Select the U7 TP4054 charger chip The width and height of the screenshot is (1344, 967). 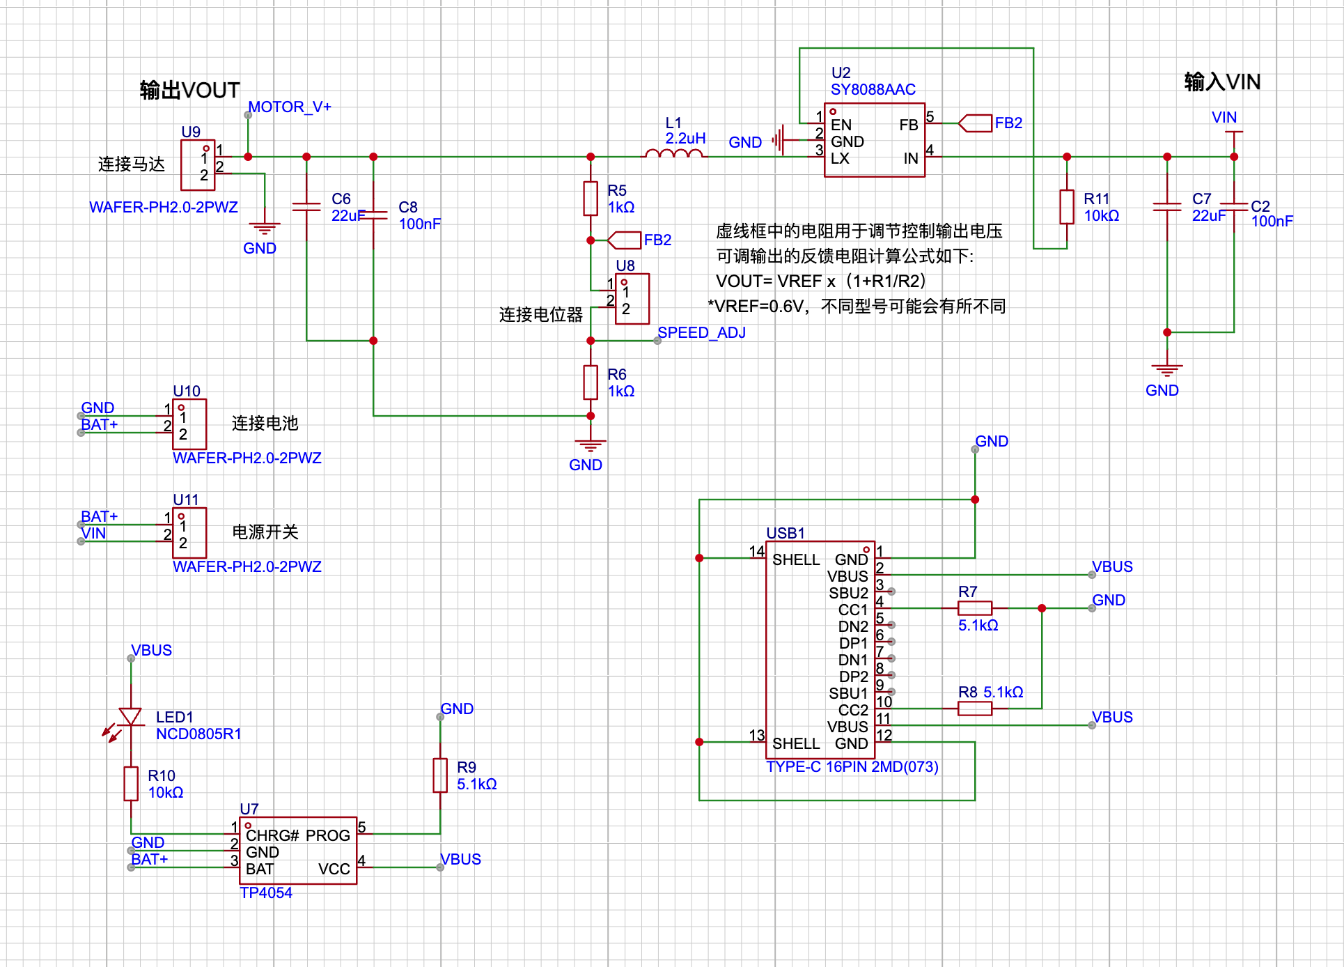click(x=298, y=851)
